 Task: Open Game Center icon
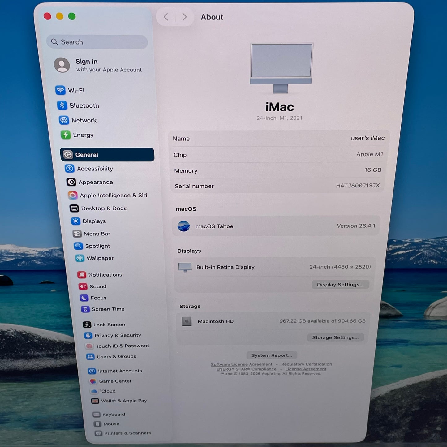[x=93, y=381]
